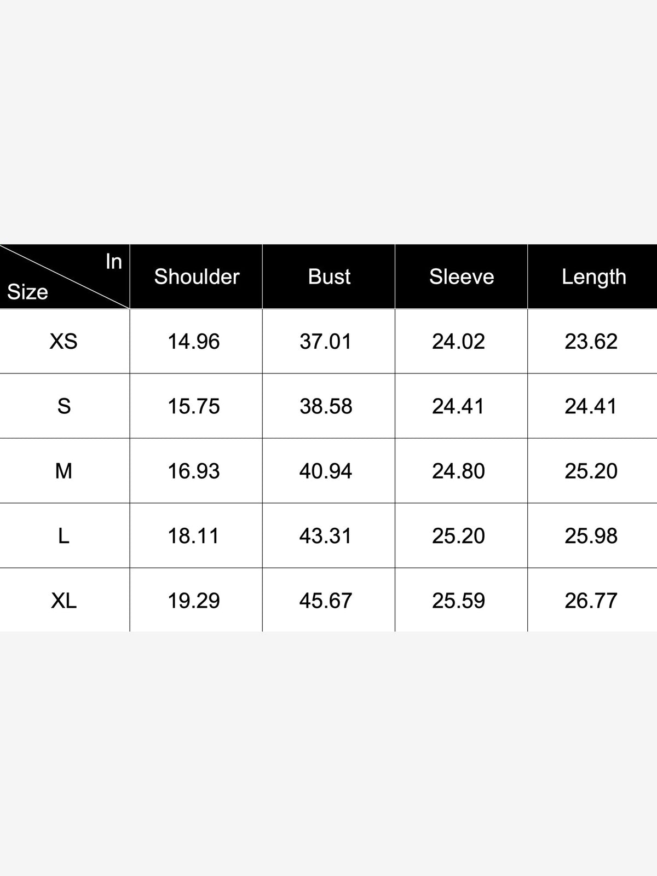
Task: Click the Bust column header
Action: coord(329,276)
